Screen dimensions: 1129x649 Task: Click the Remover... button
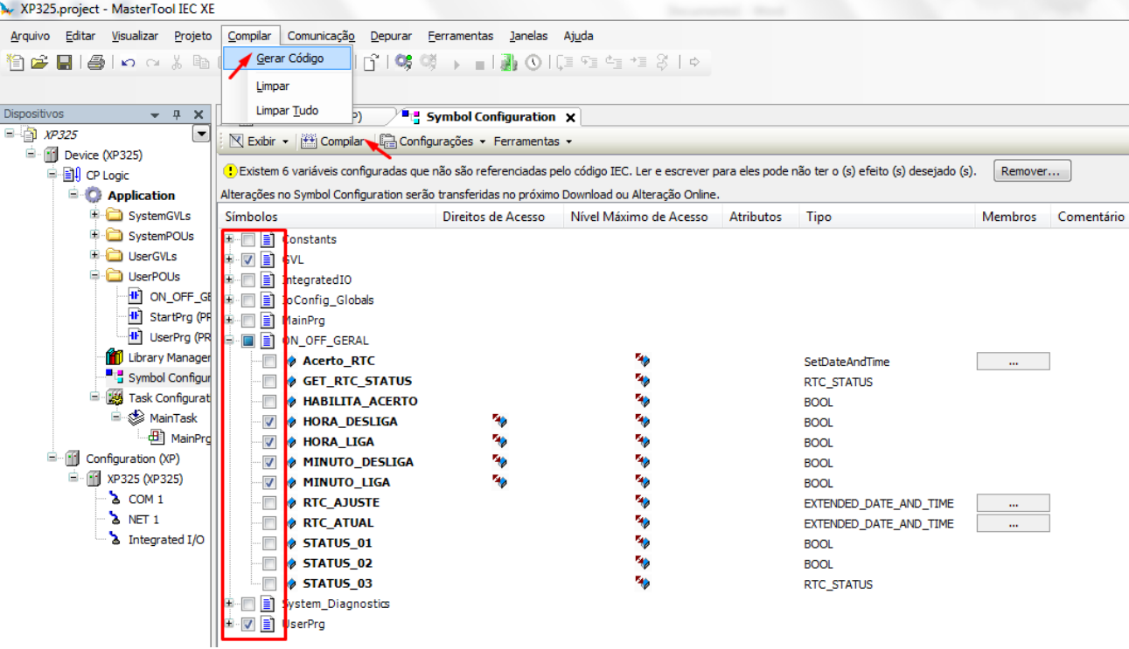point(1031,171)
